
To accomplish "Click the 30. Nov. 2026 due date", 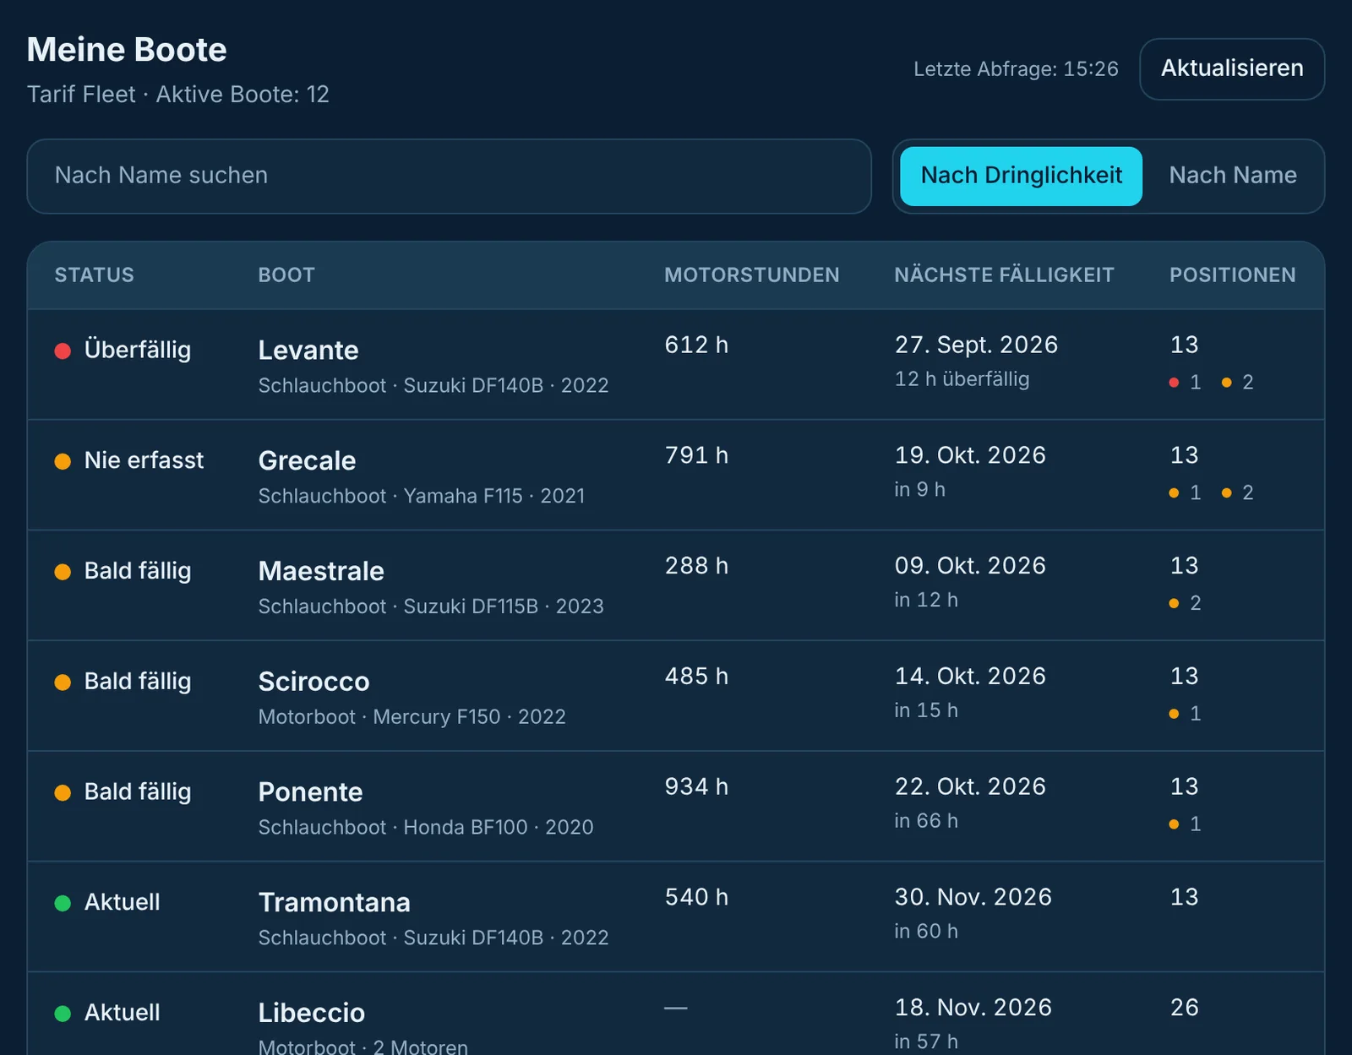I will click(973, 897).
